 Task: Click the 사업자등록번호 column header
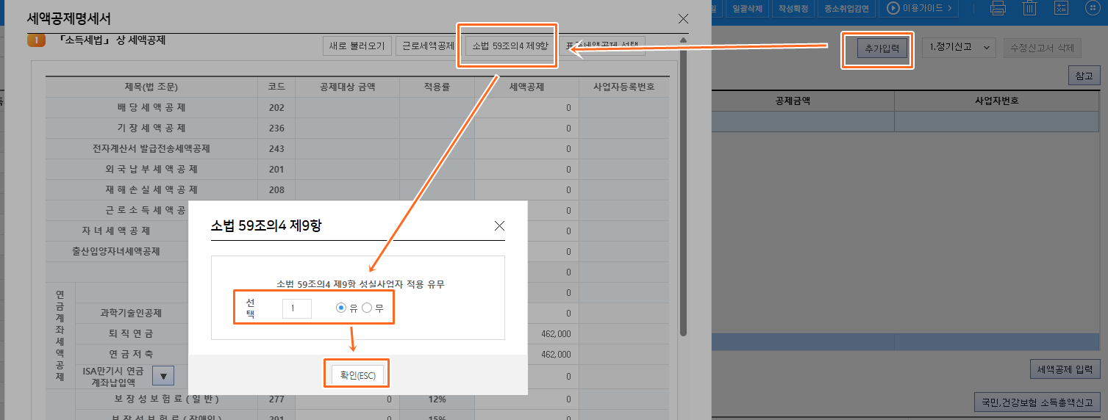click(624, 87)
